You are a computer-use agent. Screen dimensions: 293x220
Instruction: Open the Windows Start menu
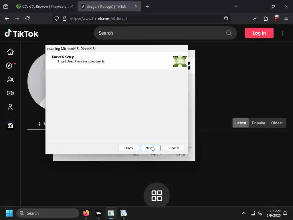9,213
